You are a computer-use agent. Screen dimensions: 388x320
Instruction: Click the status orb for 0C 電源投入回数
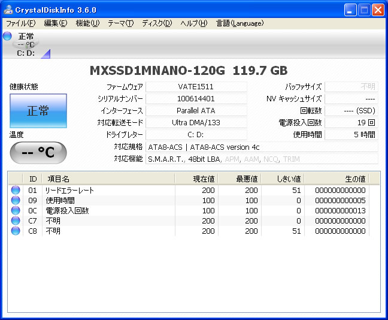(x=16, y=210)
